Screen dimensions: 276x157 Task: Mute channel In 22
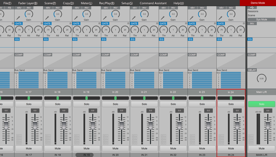[173, 148]
